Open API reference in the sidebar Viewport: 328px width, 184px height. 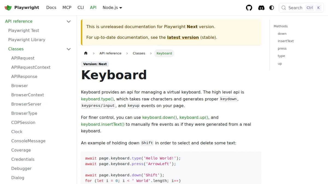(19, 21)
